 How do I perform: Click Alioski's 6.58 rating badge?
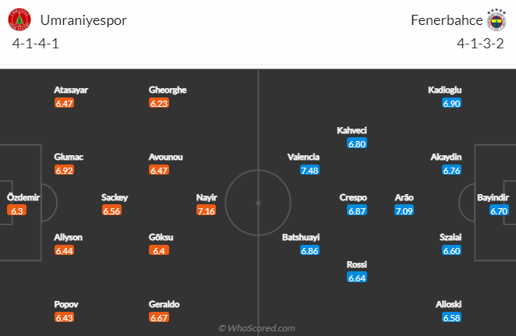(x=451, y=317)
